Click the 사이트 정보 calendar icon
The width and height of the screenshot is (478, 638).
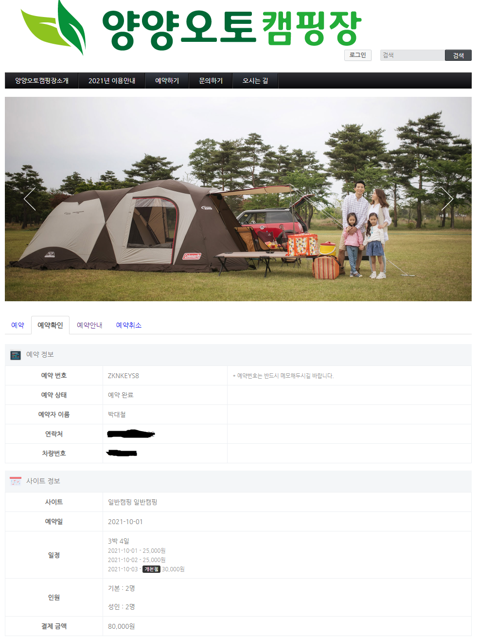tap(16, 481)
